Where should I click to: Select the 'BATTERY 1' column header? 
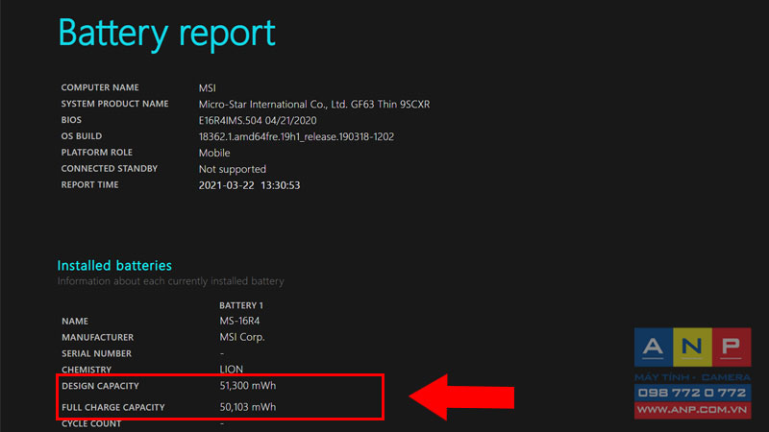(241, 305)
